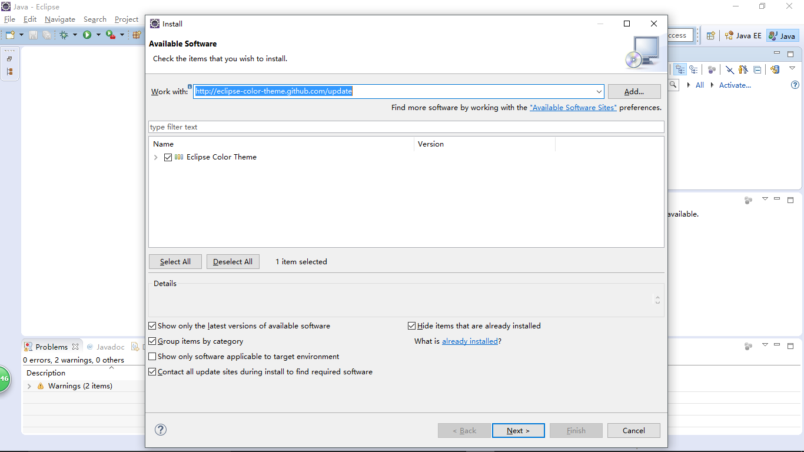Open the Work with dropdown arrow
This screenshot has height=452, width=804.
[x=599, y=91]
